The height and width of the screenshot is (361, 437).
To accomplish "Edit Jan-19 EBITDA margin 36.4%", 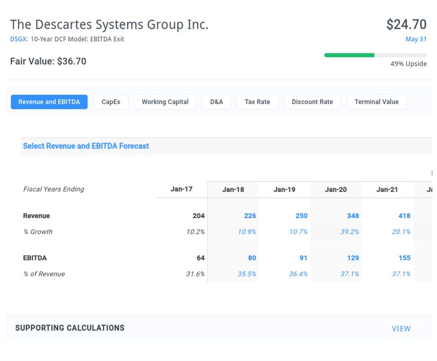I will point(298,274).
